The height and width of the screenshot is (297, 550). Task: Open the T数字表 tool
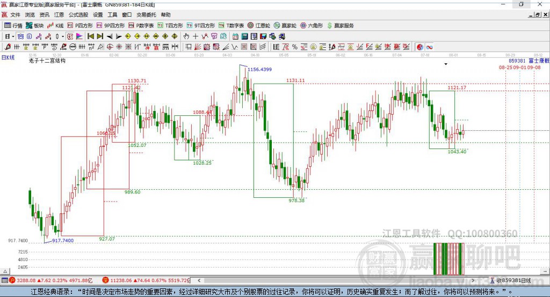[x=231, y=26]
